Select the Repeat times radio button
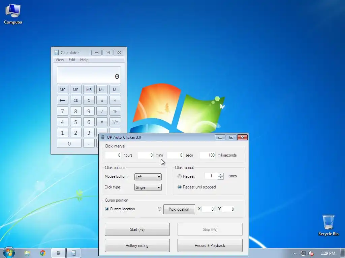The width and height of the screenshot is (345, 258). pyautogui.click(x=180, y=176)
